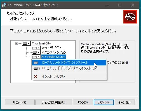Proceed with 次へ(N) button
Screen dimensions: 141x111
[x=104, y=102]
